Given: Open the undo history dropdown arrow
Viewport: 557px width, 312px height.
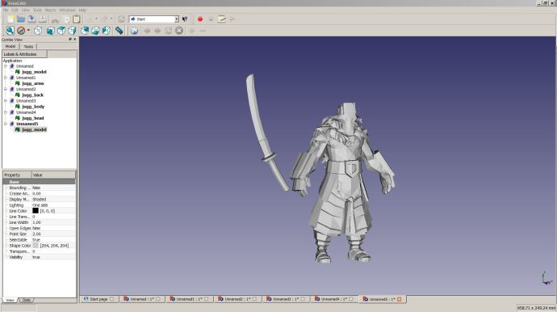Looking at the screenshot, I should 96,19.
